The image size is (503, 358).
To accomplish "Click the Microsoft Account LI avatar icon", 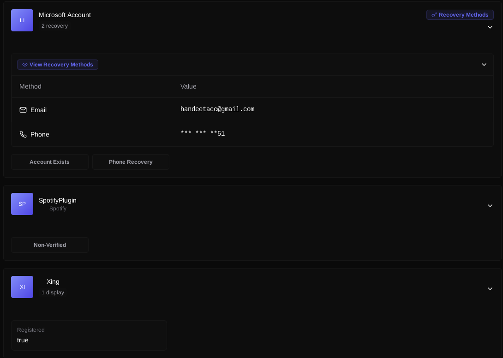I will click(22, 20).
